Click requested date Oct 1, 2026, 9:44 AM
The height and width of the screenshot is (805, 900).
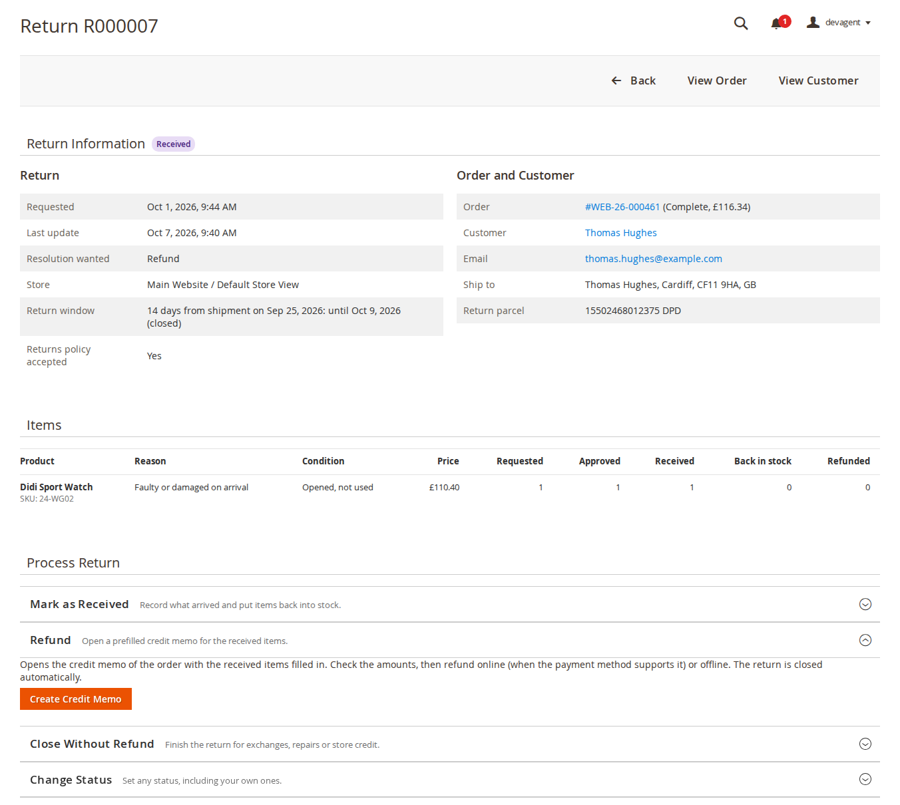[x=192, y=207]
